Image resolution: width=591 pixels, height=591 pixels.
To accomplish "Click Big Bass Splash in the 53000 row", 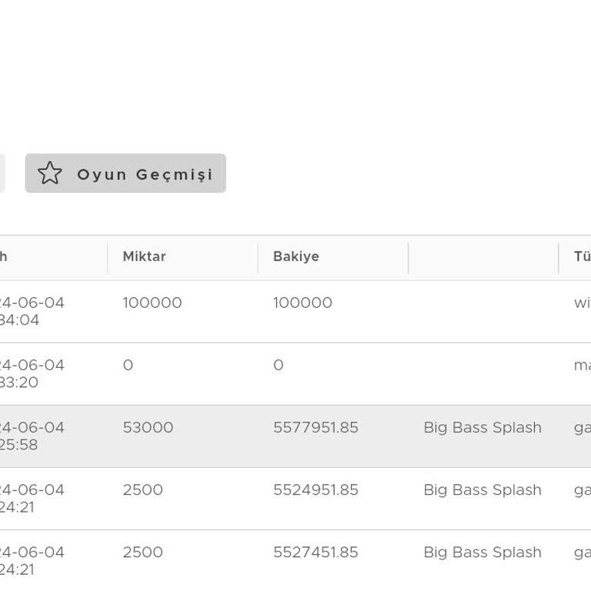I will pyautogui.click(x=482, y=428).
